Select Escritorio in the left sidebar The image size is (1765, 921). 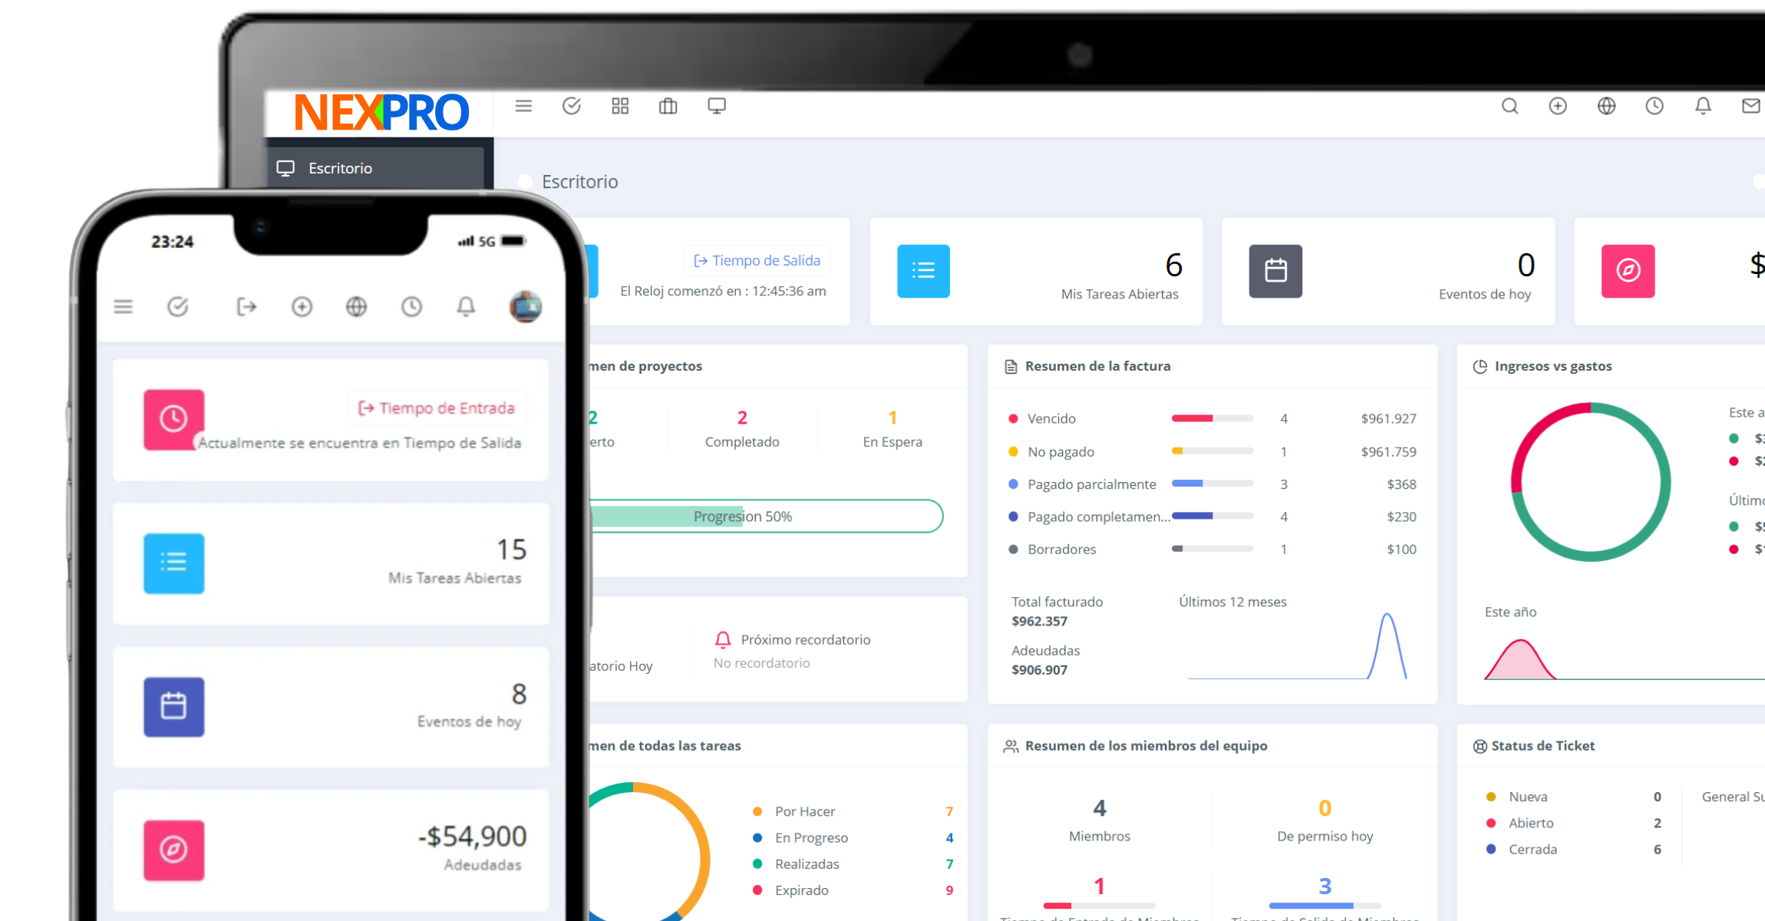point(340,167)
